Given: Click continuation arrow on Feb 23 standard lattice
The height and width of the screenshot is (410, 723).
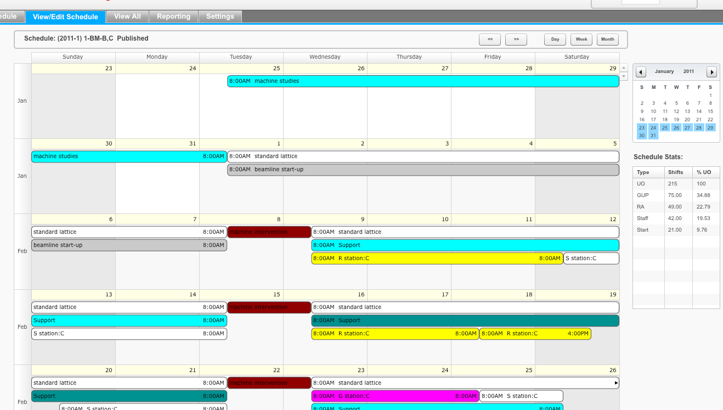Looking at the screenshot, I should [616, 383].
